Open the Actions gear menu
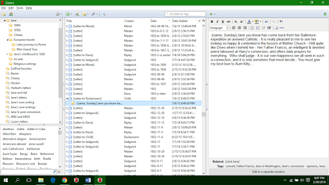Image resolution: width=329 pixels, height=185 pixels. click(x=59, y=14)
